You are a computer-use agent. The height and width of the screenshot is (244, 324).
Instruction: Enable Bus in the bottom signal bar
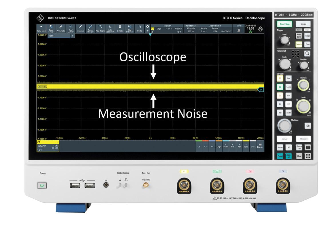(232, 146)
